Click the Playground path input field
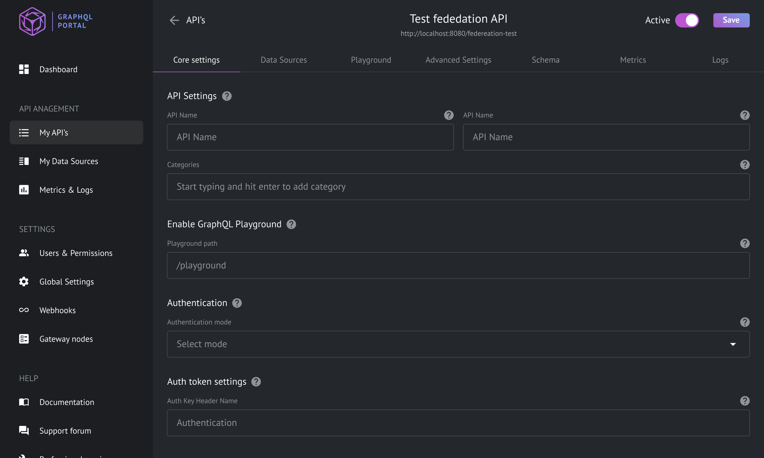764x458 pixels. [458, 265]
